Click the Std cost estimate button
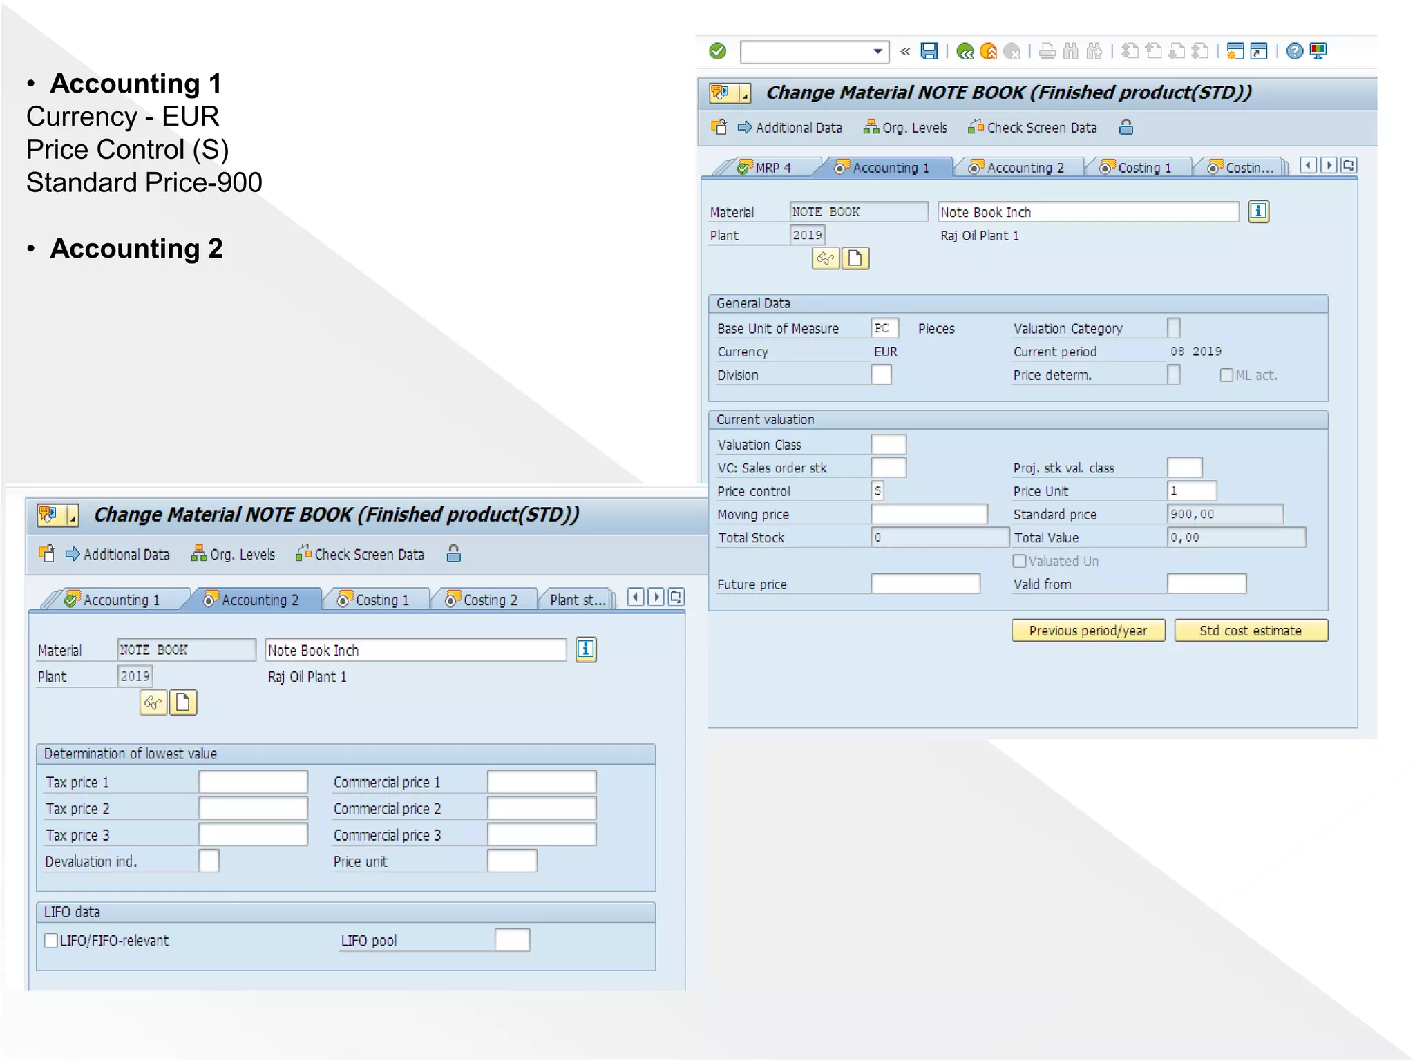Image resolution: width=1415 pixels, height=1061 pixels. pos(1250,631)
